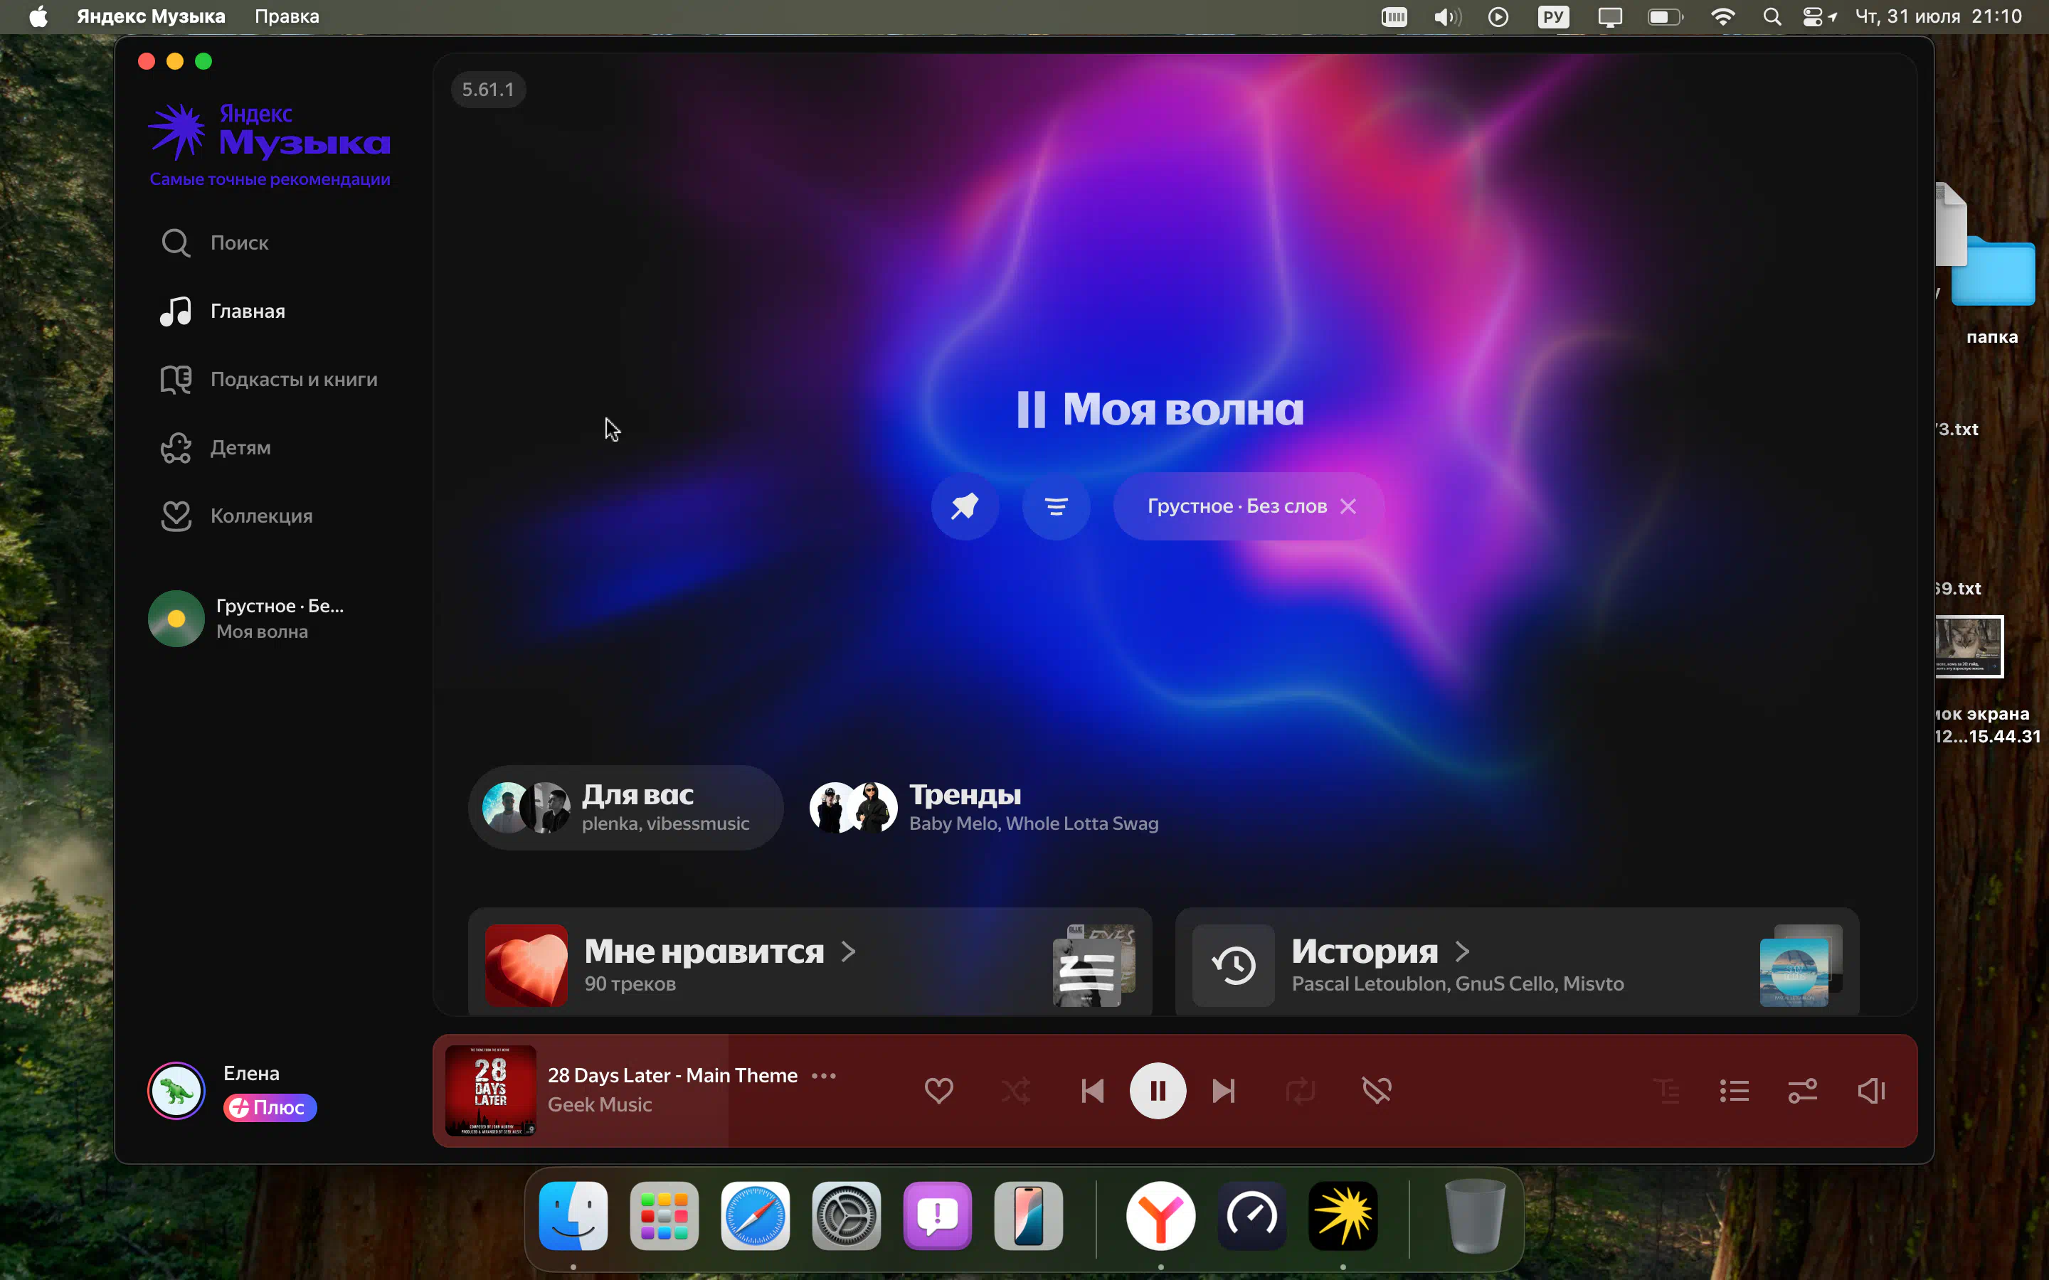Click the Яндекс Музыка logo

(269, 132)
